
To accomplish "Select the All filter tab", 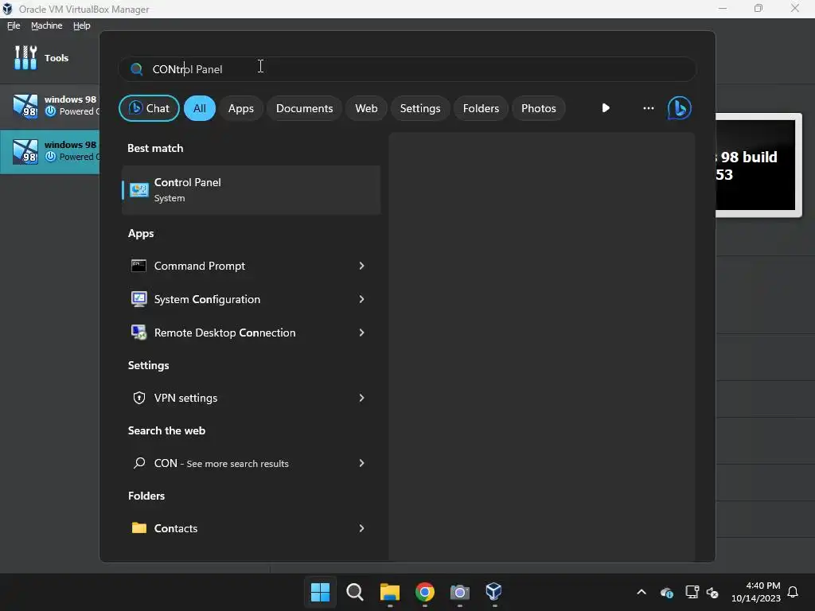I will (x=200, y=108).
